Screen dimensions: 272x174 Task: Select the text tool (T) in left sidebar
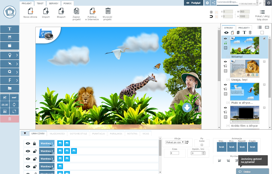(x=9, y=29)
